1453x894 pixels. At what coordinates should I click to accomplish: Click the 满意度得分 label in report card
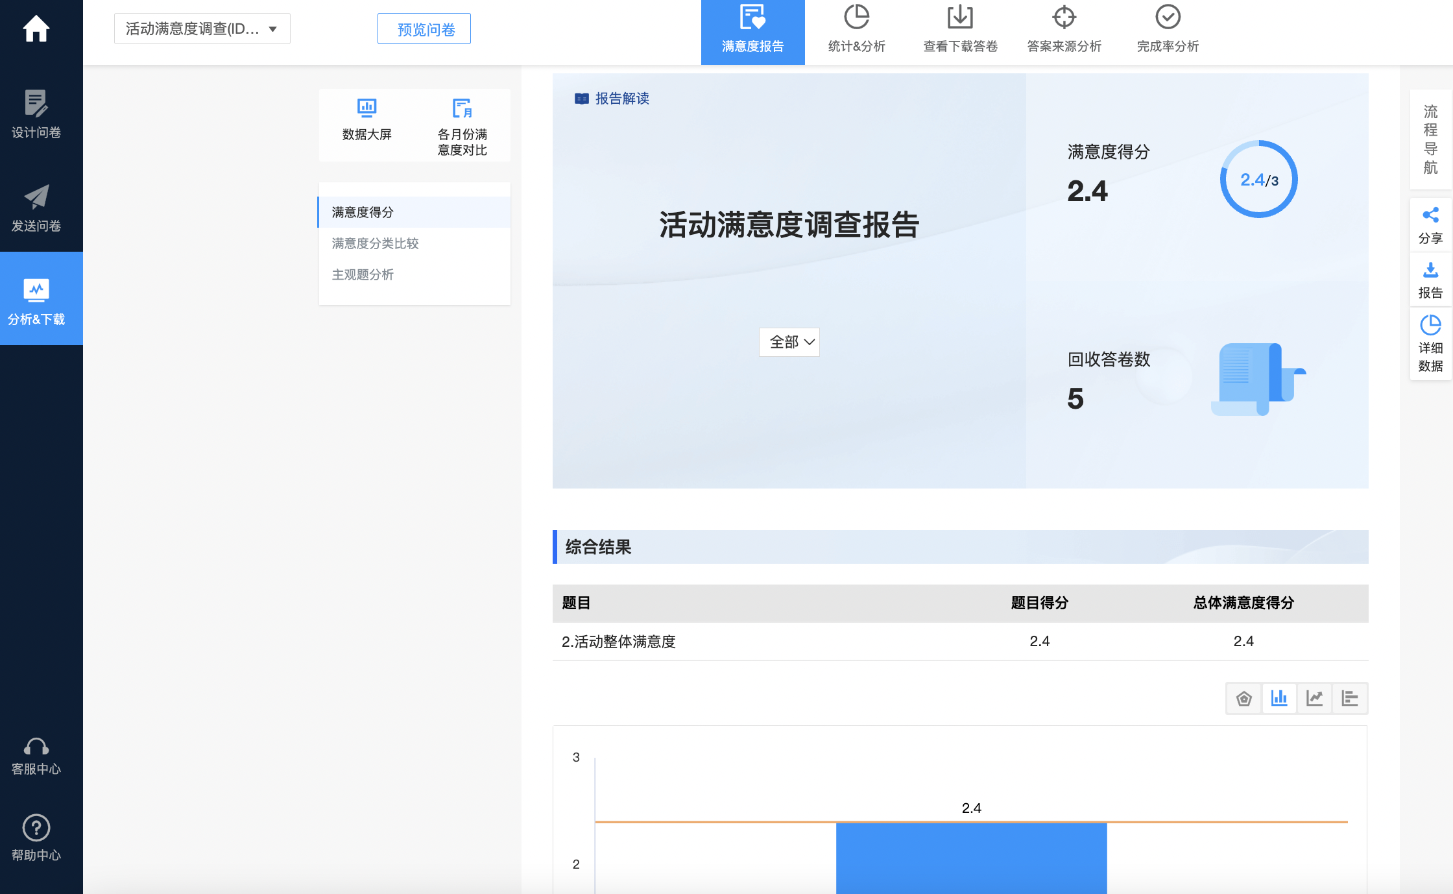coord(1108,152)
